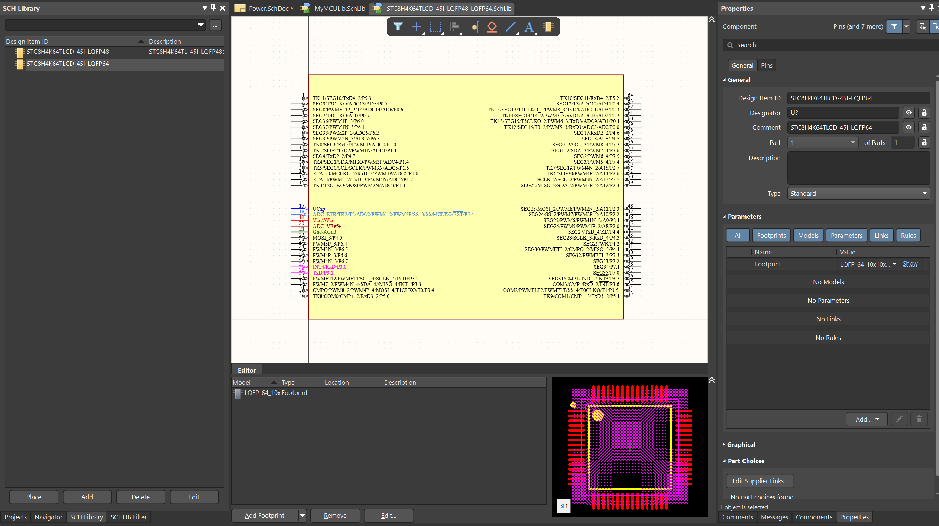The width and height of the screenshot is (939, 526).
Task: Toggle the Models parameter filter
Action: pyautogui.click(x=808, y=235)
